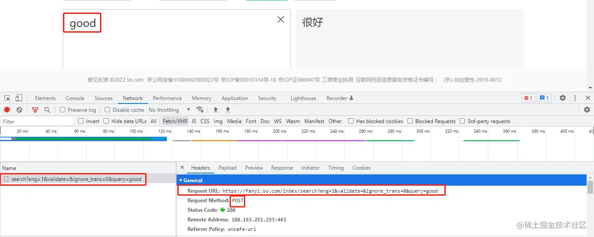Screen dimensions: 594x237
Task: Open network conditions wifi icon
Action: click(200, 110)
